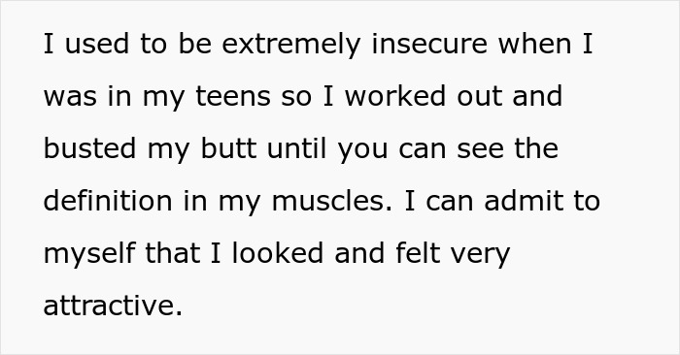This screenshot has width=680, height=355.
Task: Click the word "extremely" in the first line
Action: (x=291, y=45)
